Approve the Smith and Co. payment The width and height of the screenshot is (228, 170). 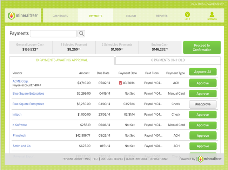pos(203,146)
